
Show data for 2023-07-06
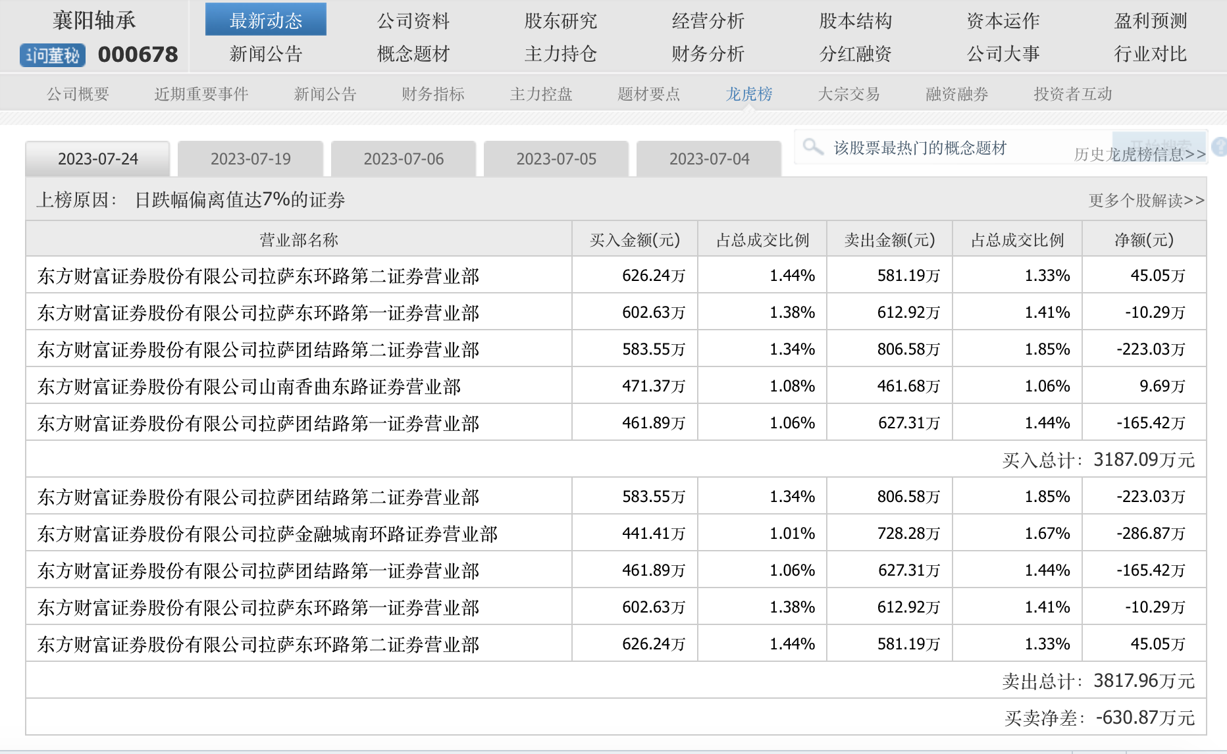coord(404,159)
